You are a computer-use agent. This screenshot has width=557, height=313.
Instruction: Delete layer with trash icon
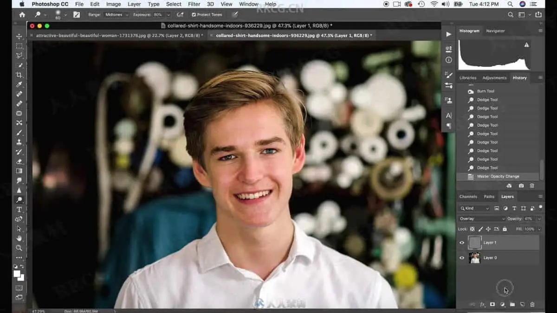[x=532, y=304]
